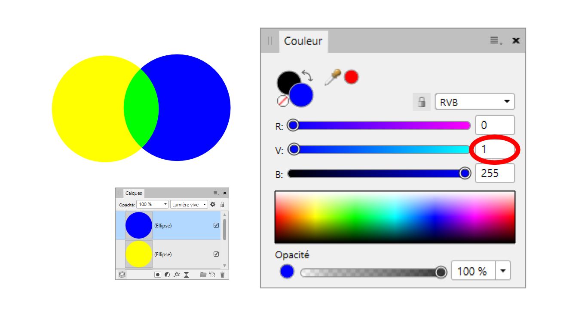This screenshot has height=330, width=588.
Task: Select the Couleur tab
Action: coord(303,41)
